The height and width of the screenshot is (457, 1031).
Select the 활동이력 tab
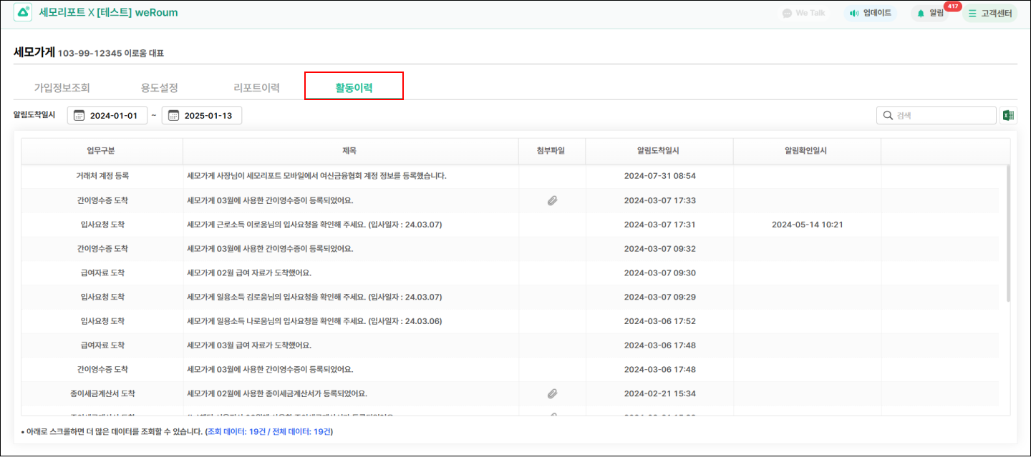click(x=354, y=88)
